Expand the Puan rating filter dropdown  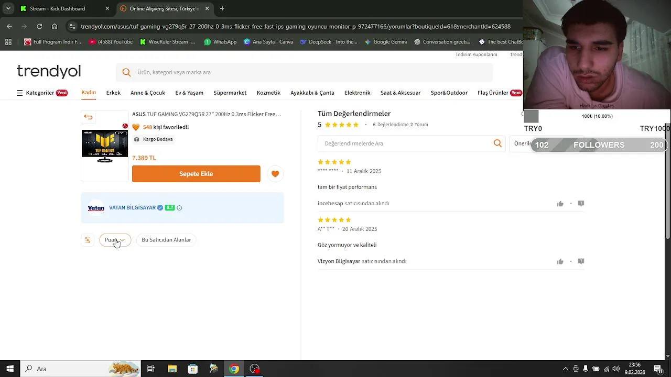[115, 240]
